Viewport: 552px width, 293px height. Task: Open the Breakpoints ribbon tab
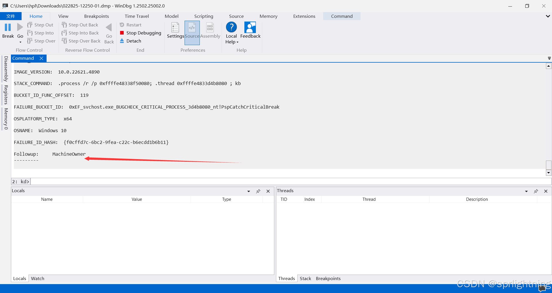[x=97, y=16]
